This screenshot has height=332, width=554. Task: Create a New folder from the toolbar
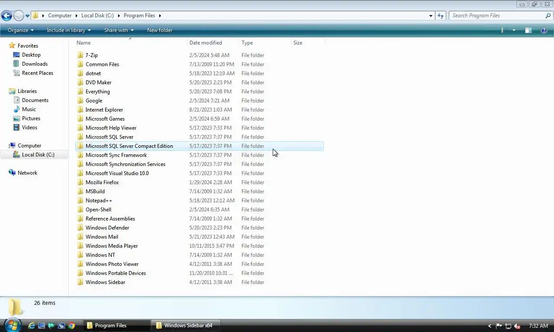(160, 30)
